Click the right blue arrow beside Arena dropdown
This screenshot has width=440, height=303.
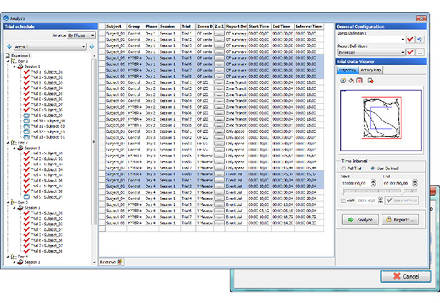[x=93, y=47]
